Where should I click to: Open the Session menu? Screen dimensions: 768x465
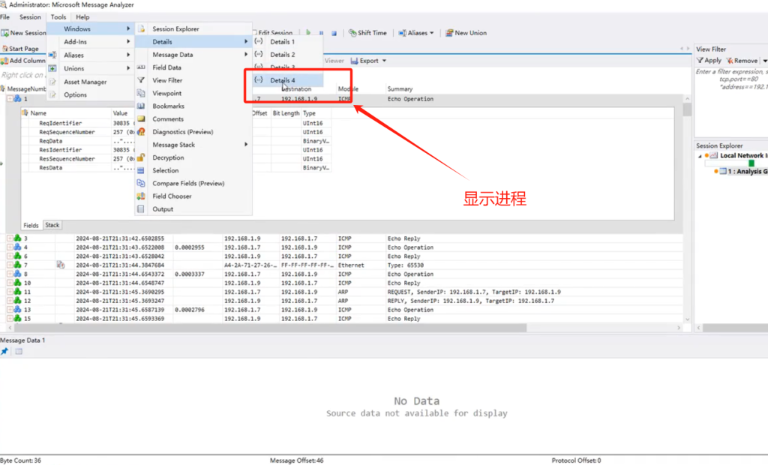[30, 16]
